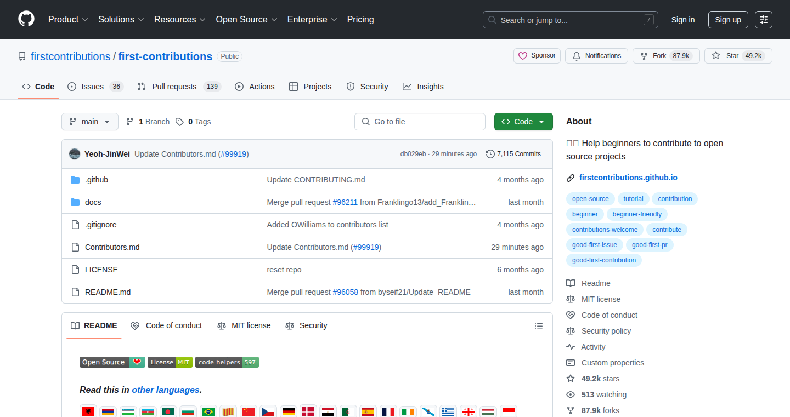Switch to the Projects tab

(x=311, y=87)
